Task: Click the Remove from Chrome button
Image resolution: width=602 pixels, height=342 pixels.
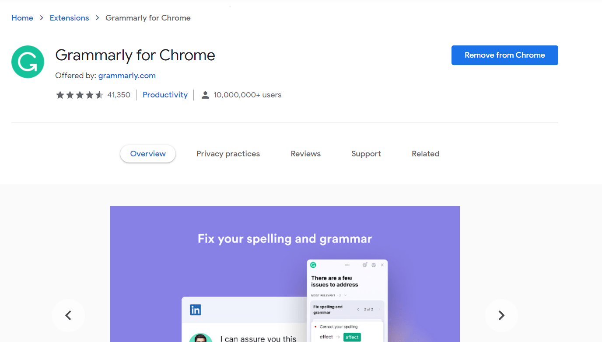Action: (x=504, y=55)
